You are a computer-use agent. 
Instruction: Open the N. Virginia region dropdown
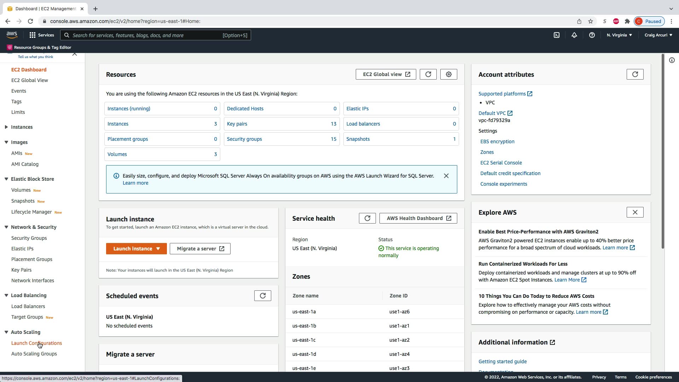(619, 35)
